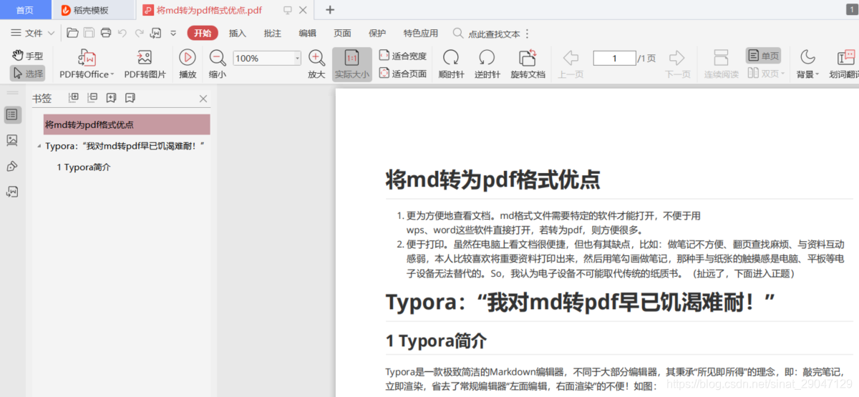The image size is (859, 397).
Task: Click the open file folder icon
Action: (x=72, y=33)
